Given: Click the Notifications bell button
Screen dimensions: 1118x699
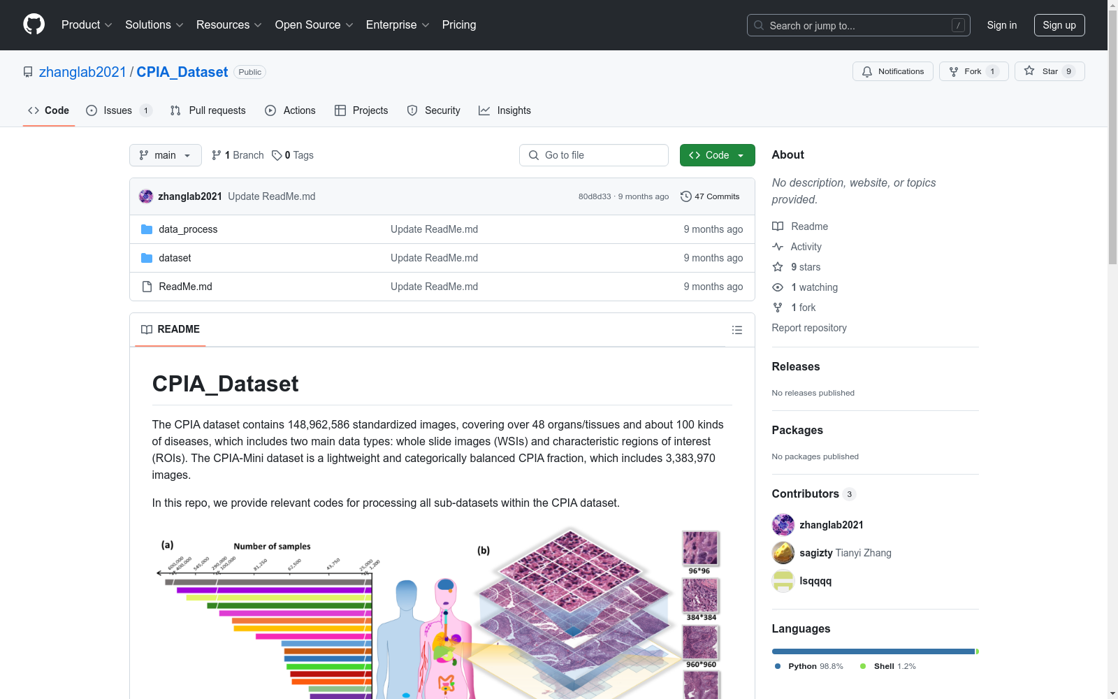Looking at the screenshot, I should tap(892, 71).
